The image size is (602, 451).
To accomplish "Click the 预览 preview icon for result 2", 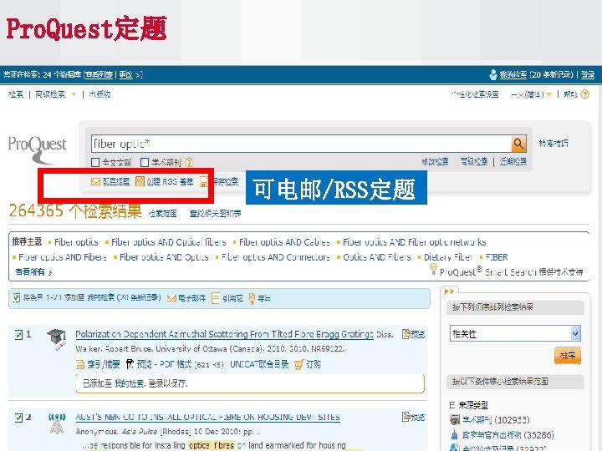I will point(406,417).
